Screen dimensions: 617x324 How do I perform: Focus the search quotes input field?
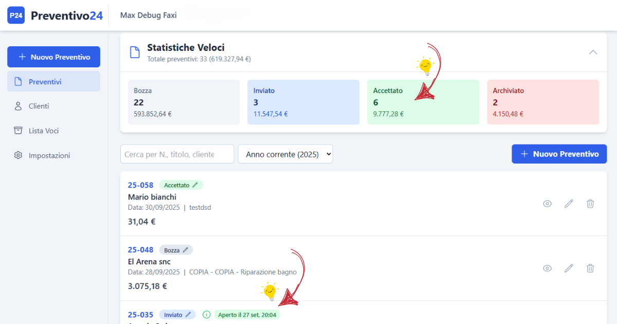[x=177, y=154]
